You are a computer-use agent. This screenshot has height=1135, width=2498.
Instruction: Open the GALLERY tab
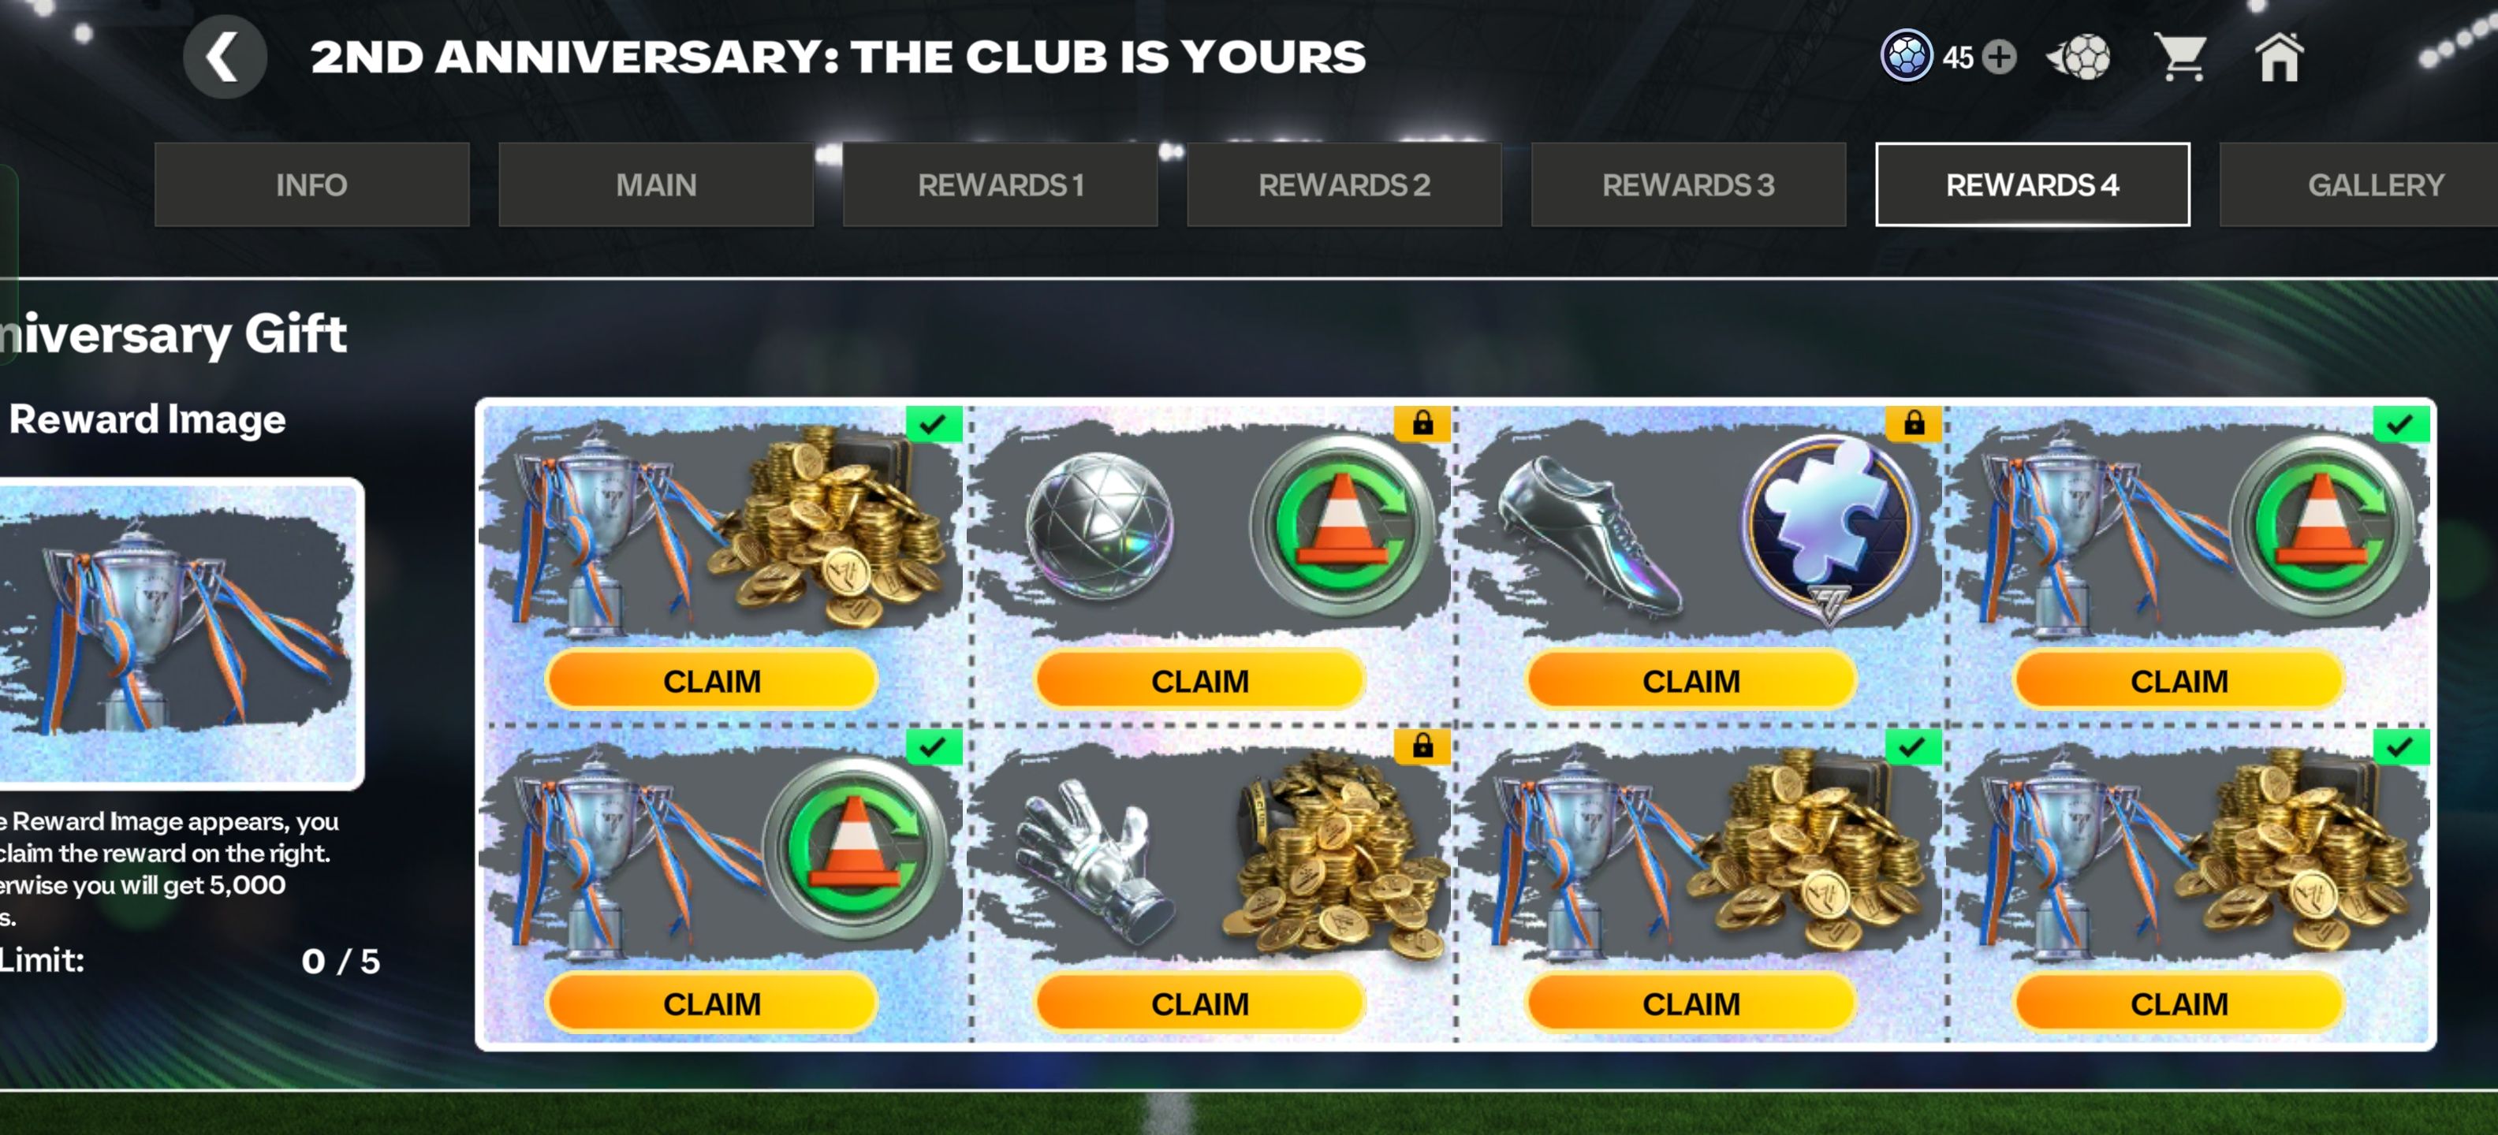click(2359, 185)
